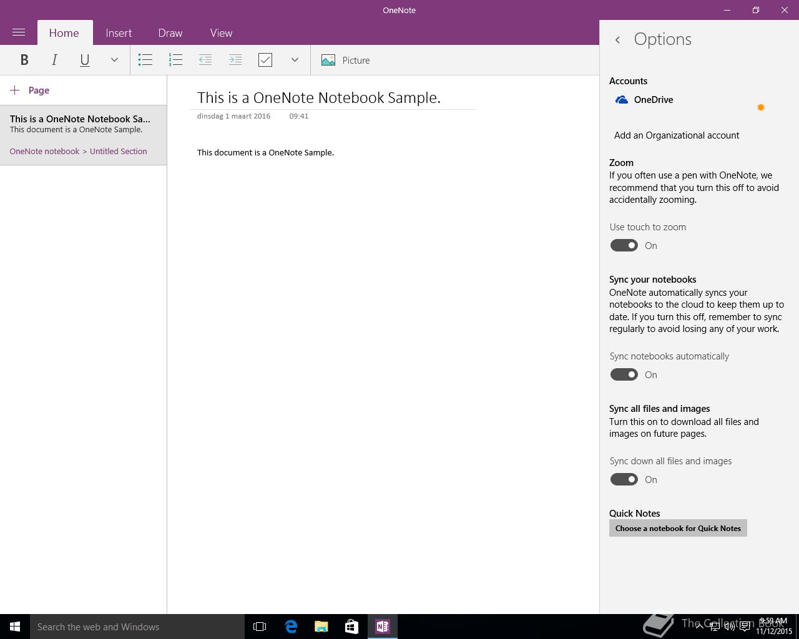Open the Insert tab
The image size is (799, 639).
119,33
